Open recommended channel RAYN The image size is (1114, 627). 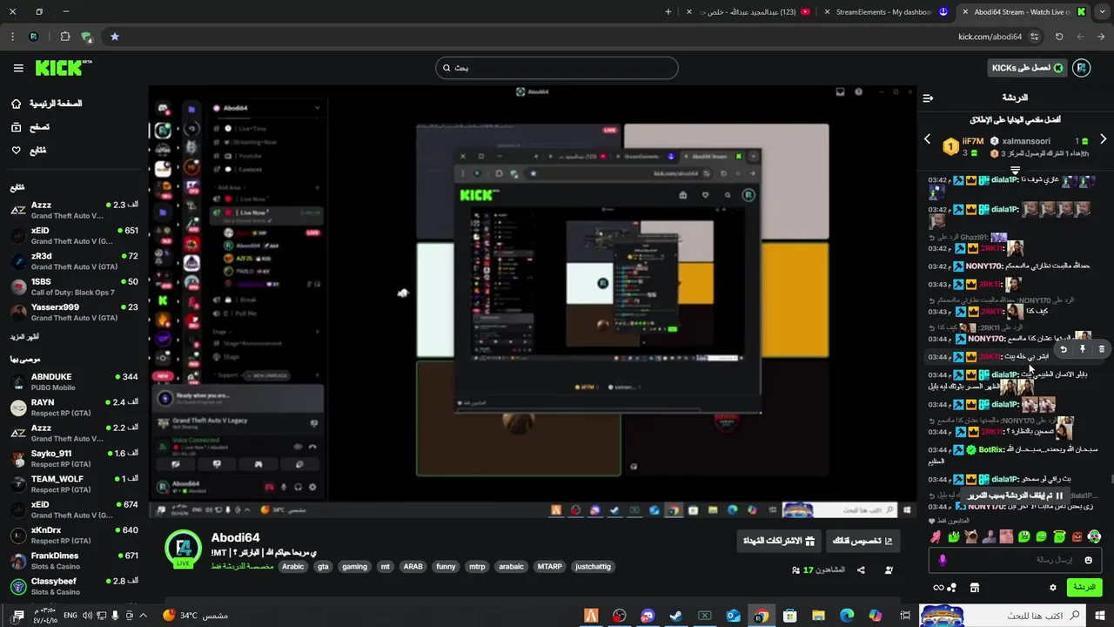(74, 408)
